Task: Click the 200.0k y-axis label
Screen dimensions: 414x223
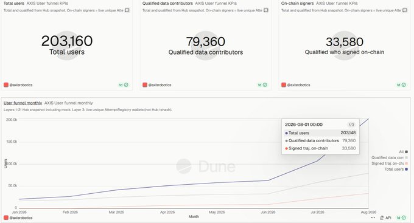Action: [x=12, y=120]
